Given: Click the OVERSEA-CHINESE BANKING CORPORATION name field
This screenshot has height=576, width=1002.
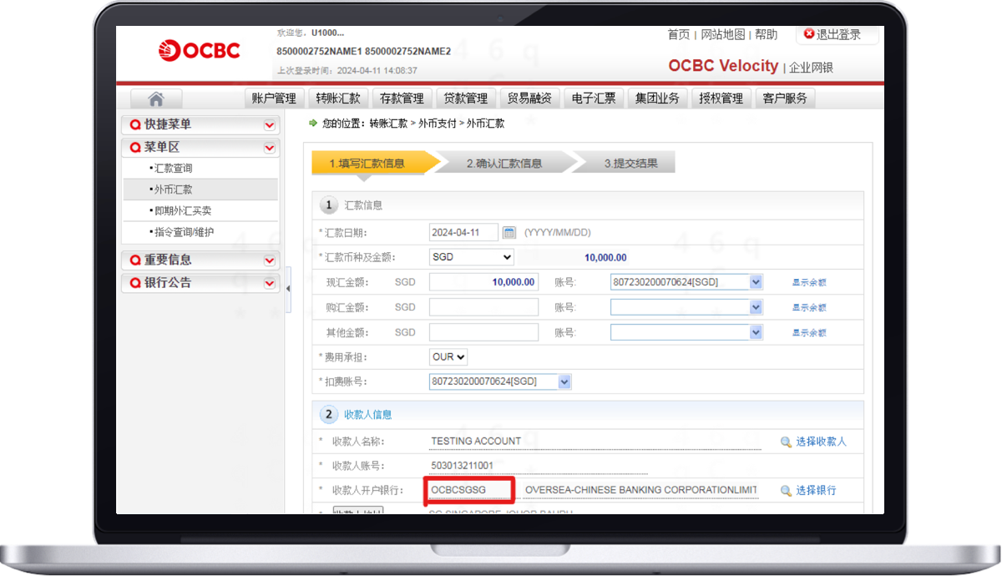Looking at the screenshot, I should tap(641, 490).
